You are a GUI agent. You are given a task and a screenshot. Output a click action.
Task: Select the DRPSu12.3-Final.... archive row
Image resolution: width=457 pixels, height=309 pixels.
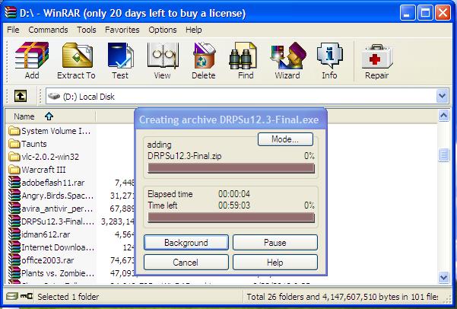click(51, 221)
